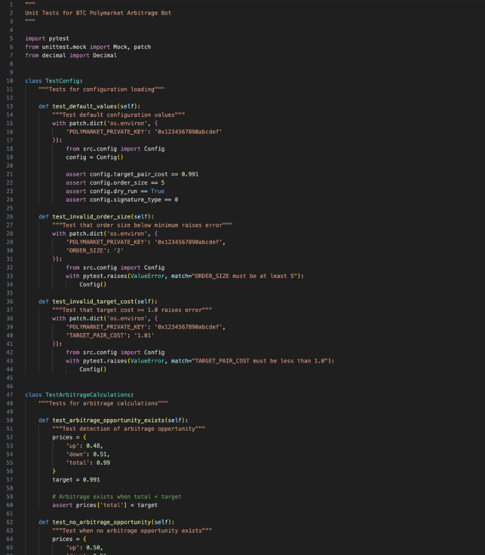Click "with patch.dict('os.environ', {" on line 28
This screenshot has height=555, width=485.
[x=105, y=234]
